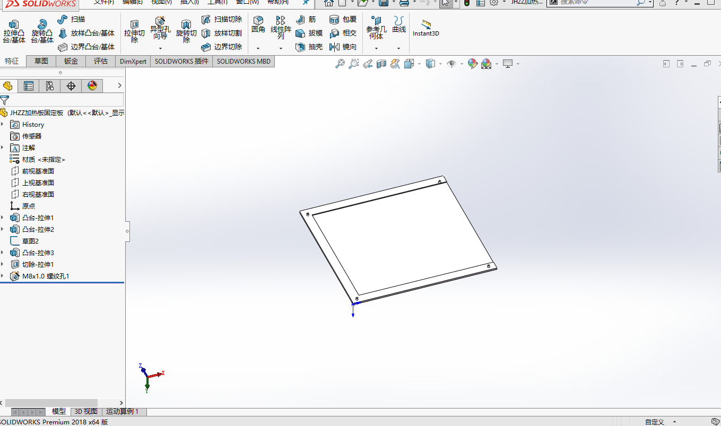Open the Curves tool (曲线)
Viewport: 721px width, 426px height.
[x=399, y=24]
